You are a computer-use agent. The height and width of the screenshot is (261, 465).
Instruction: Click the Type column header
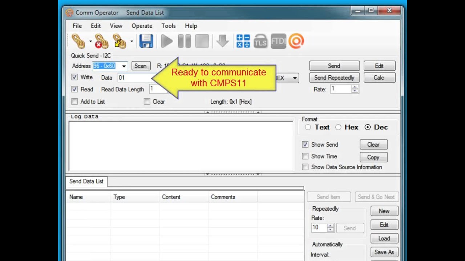pos(135,197)
